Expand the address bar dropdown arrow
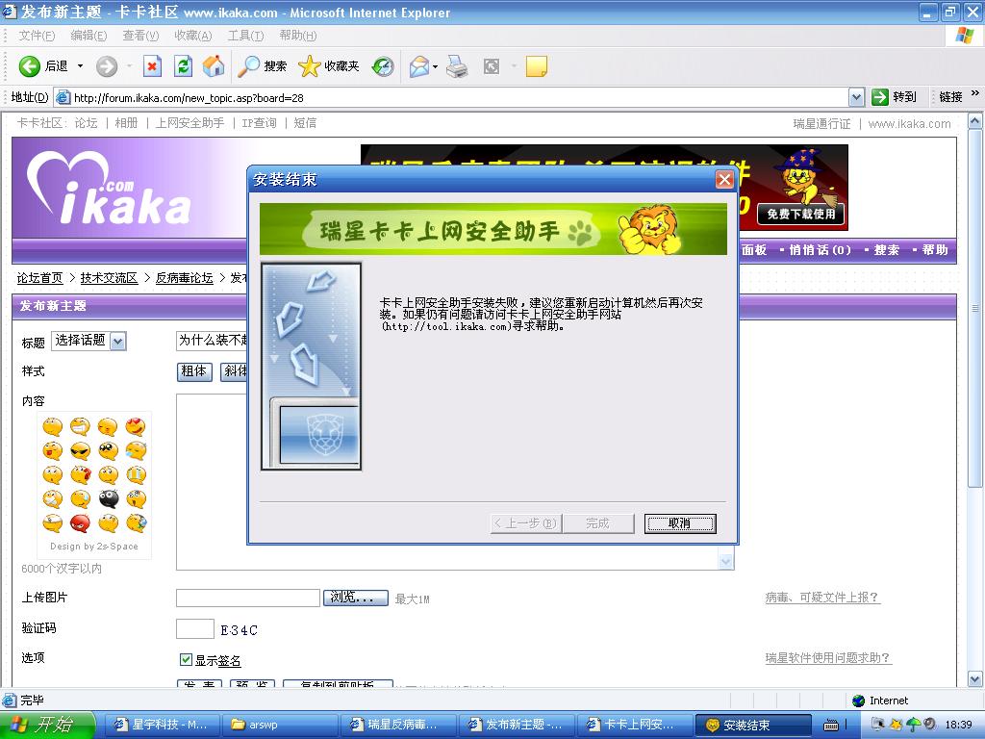Image resolution: width=985 pixels, height=739 pixels. (856, 97)
